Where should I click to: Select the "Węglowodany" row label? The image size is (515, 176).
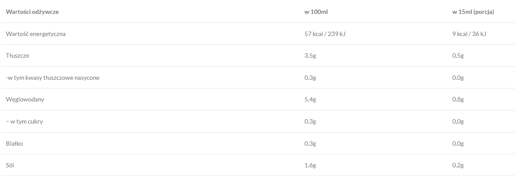tap(25, 99)
